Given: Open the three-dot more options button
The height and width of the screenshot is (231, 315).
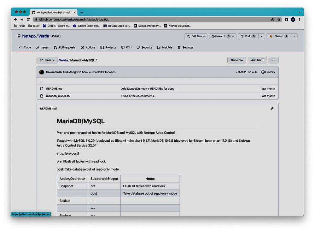Looking at the screenshot, I should point(274,60).
